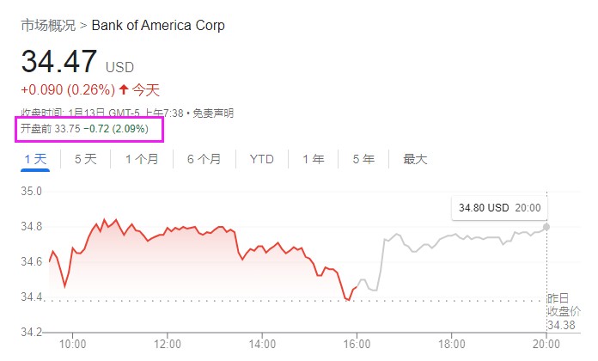Image resolution: width=598 pixels, height=361 pixels.
Task: Switch to the 5 天 tab
Action: (86, 159)
